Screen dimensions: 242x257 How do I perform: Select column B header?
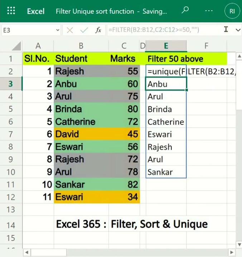tap(81, 46)
